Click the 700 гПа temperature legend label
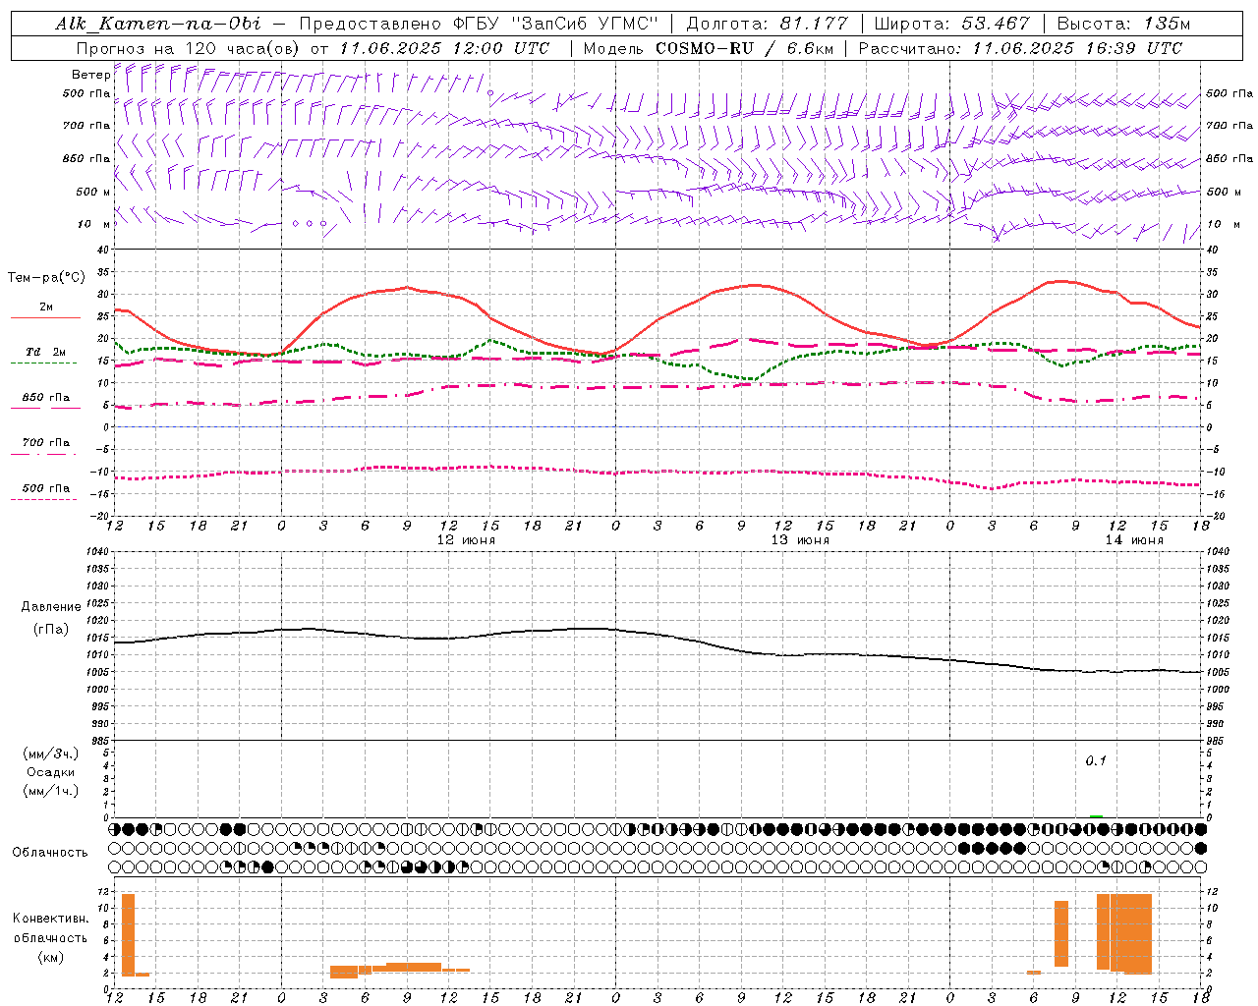1258x1006 pixels. tap(46, 443)
